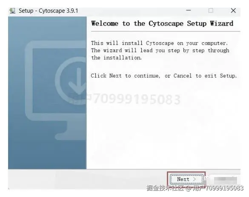Click the setup installer icon in the title bar
Viewport: 249px width, 197px height.
pos(12,11)
